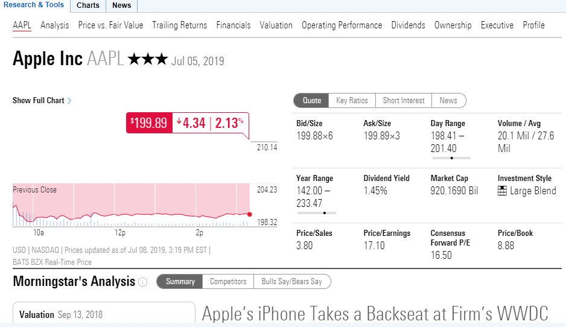Open the News pill tab in quote panel

(x=448, y=100)
